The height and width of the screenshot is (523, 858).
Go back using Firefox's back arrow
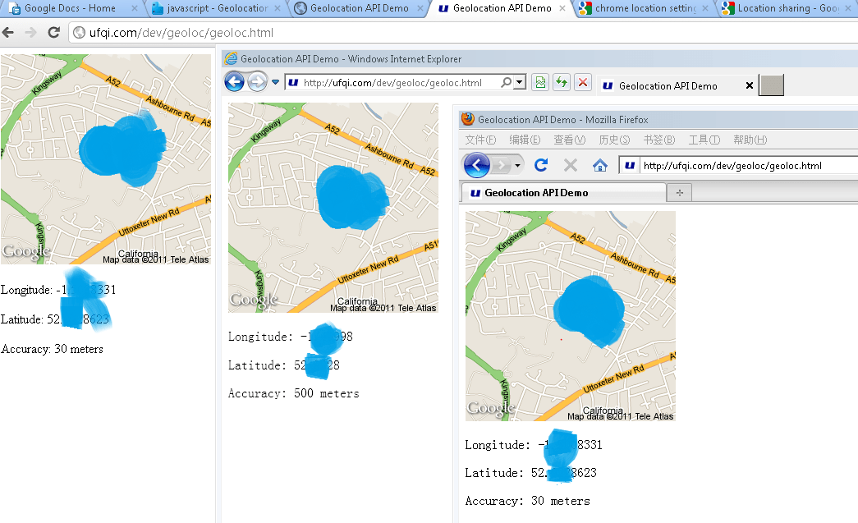475,164
